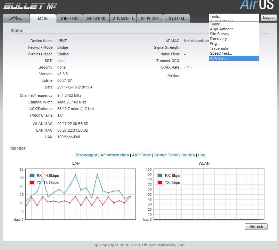Choose Ping... from Tools list
Viewport: 279px width, 249px height.
234,44
